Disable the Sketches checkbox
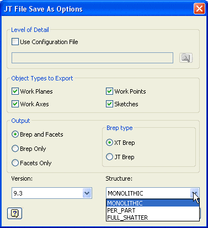This screenshot has width=208, height=228. coord(109,104)
